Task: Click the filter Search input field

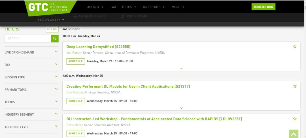Action: click(28, 38)
